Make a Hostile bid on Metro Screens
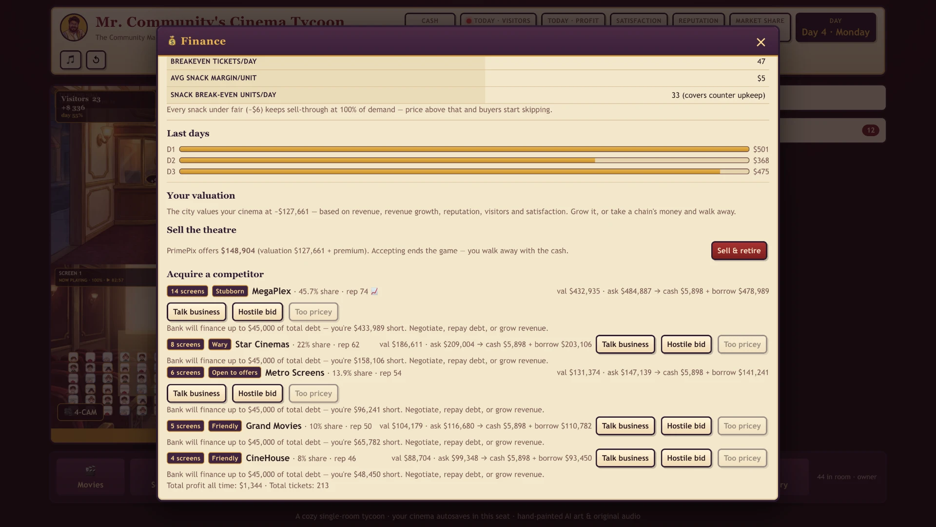Viewport: 936px width, 527px height. [257, 393]
